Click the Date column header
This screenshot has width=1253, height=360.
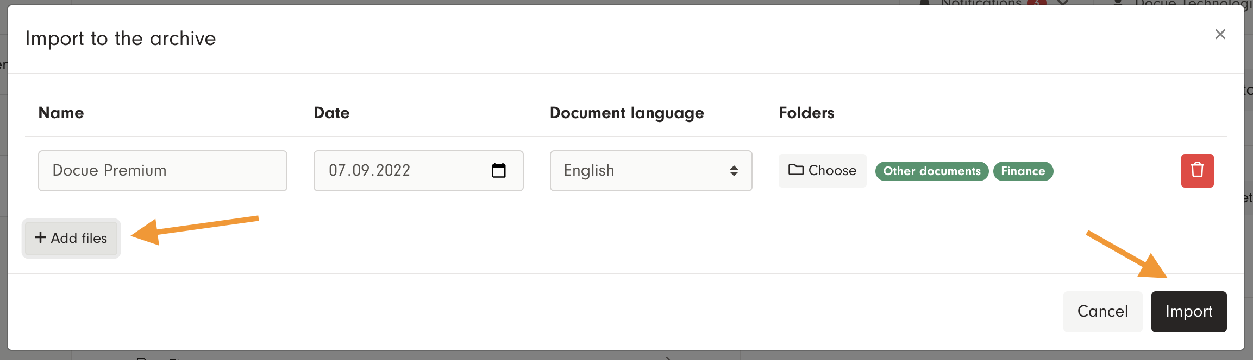tap(331, 113)
